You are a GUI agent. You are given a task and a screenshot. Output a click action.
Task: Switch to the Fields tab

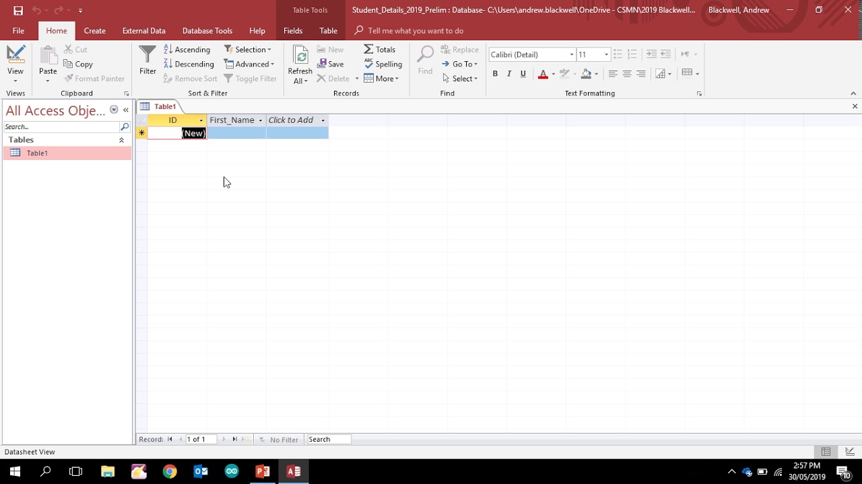click(293, 30)
